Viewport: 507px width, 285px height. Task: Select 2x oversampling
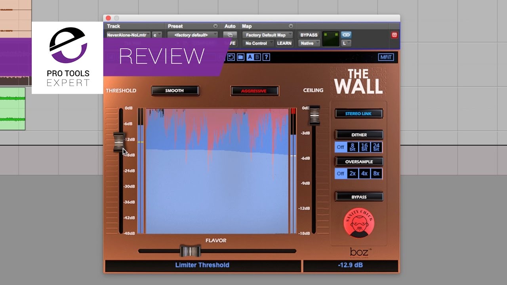[x=353, y=173]
